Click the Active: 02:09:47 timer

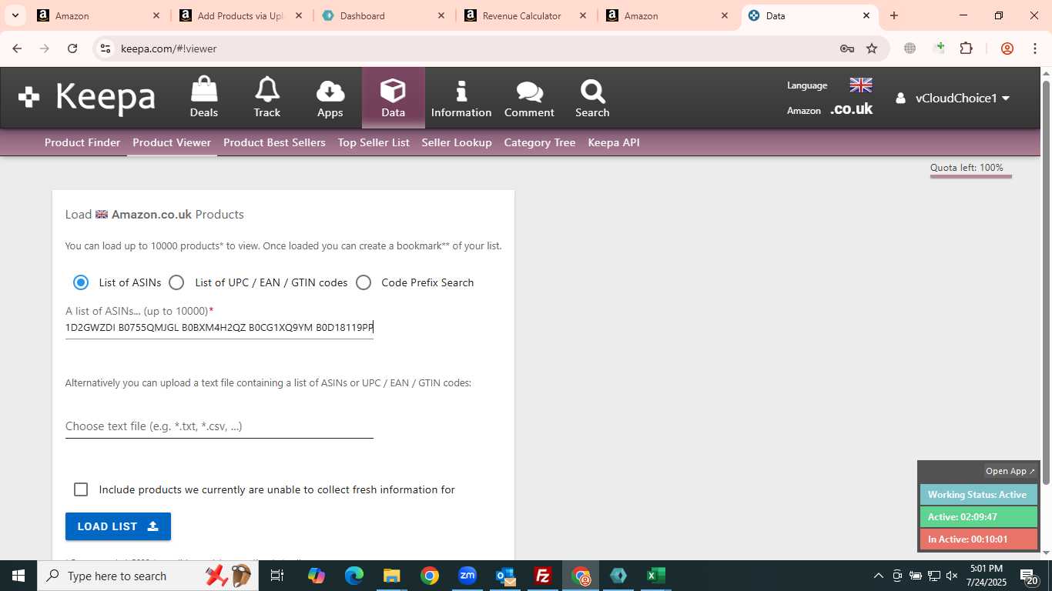978,517
